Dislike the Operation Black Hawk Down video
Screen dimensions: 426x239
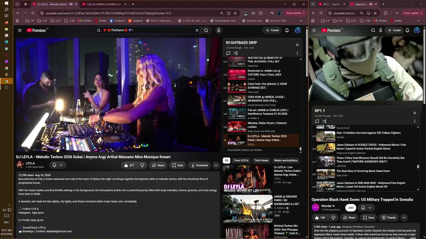pyautogui.click(x=333, y=218)
